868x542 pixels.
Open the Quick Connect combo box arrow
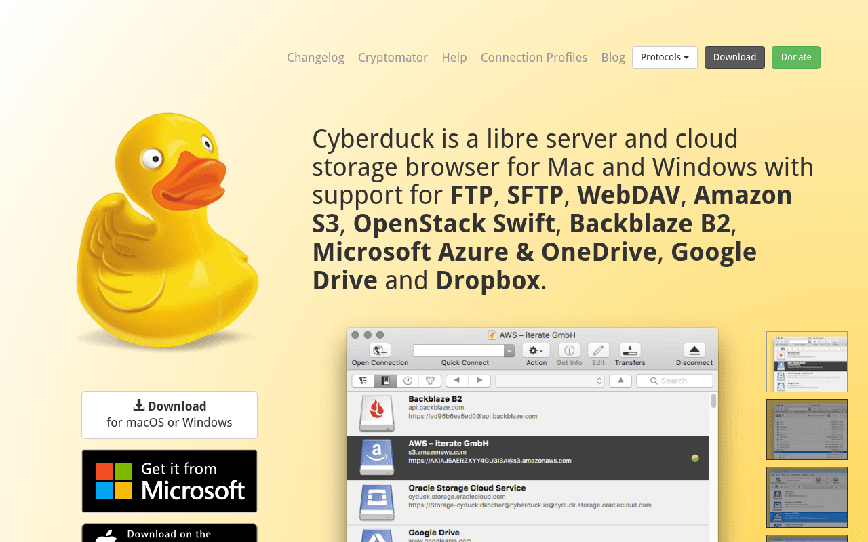[509, 350]
